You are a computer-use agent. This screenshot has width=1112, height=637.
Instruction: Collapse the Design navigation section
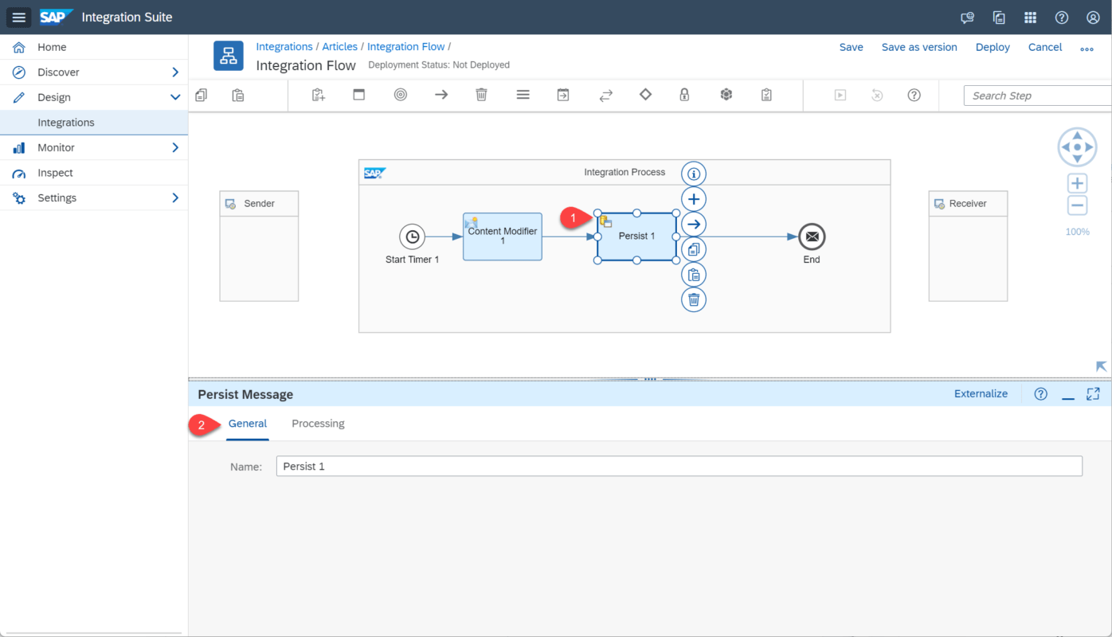pyautogui.click(x=175, y=97)
